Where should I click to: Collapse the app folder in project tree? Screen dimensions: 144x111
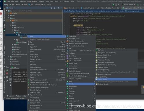pyautogui.click(x=8, y=18)
